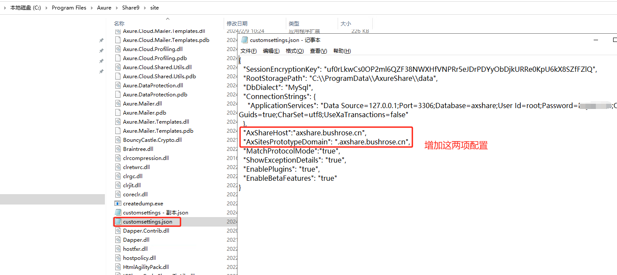Open the 查看(V) menu in Notepad

click(318, 51)
